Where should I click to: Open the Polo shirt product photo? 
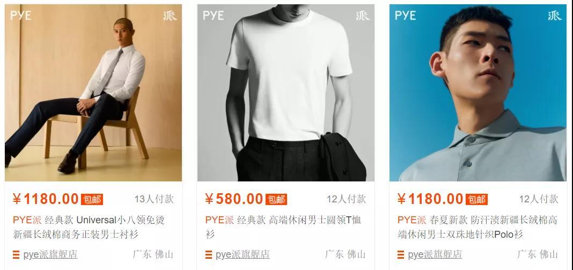coord(478,92)
